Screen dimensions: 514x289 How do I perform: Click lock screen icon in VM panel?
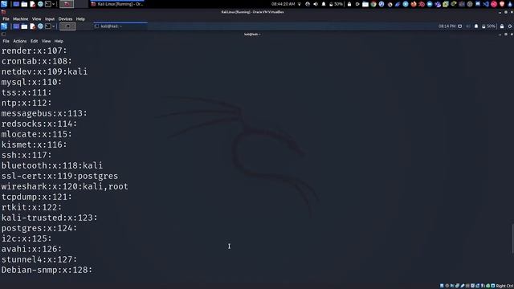[502, 26]
